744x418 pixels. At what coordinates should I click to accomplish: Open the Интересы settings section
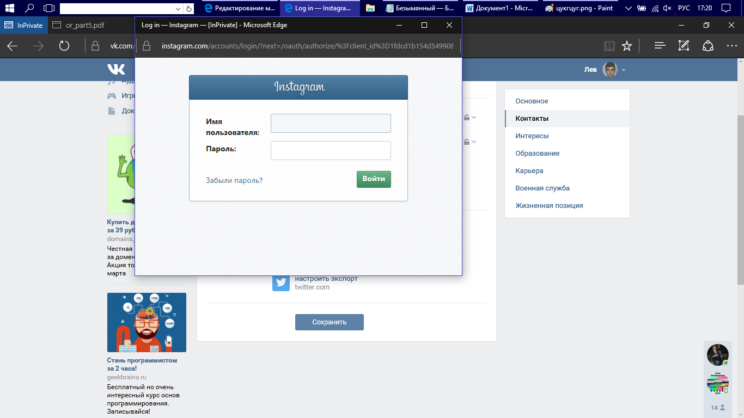[567, 136]
